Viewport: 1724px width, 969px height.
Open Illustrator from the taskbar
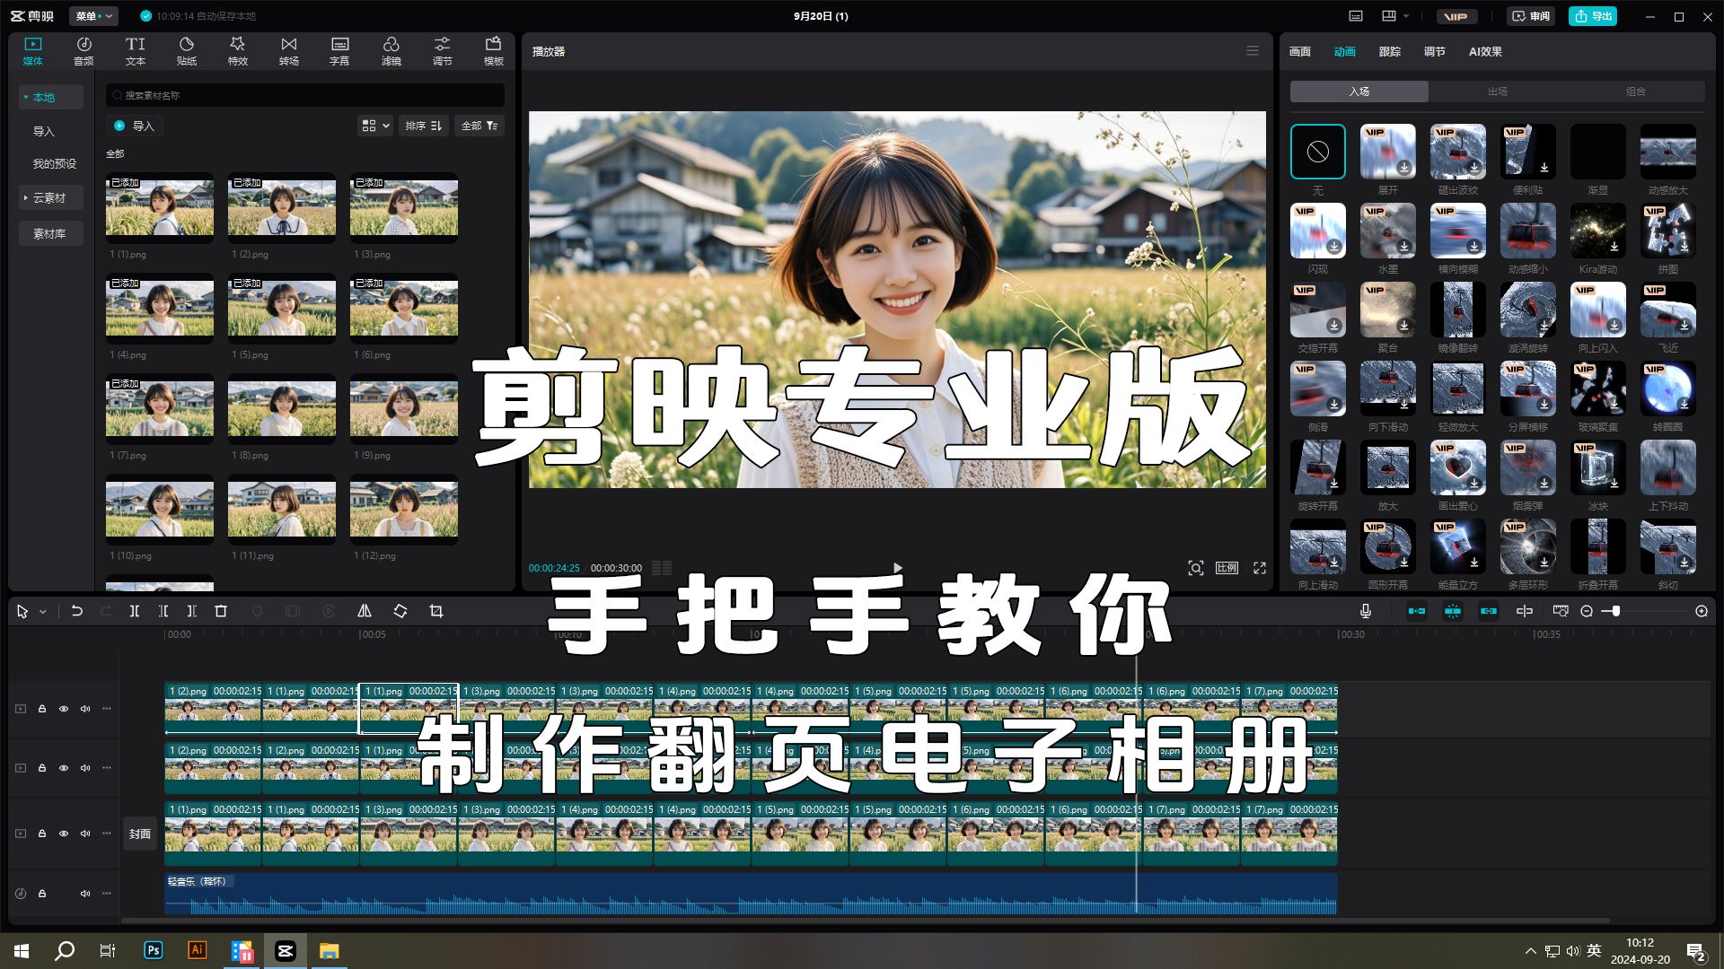[198, 950]
